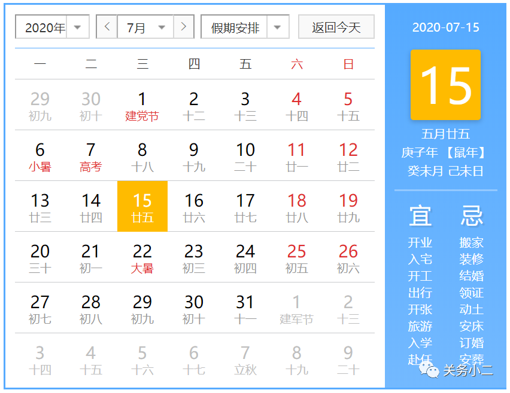Click 结婚 under the 忌 list
Screen dimensions: 510x393
[472, 276]
